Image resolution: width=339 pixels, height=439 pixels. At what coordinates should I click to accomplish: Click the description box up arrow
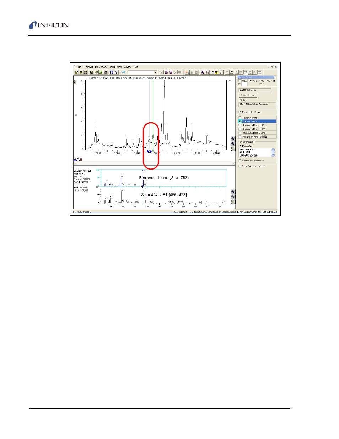pos(273,150)
